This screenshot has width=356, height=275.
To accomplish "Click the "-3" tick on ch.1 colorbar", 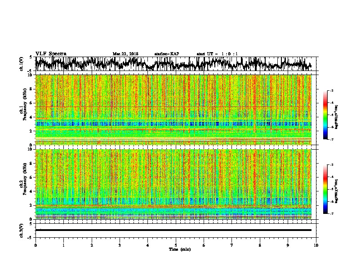I will (332, 91).
